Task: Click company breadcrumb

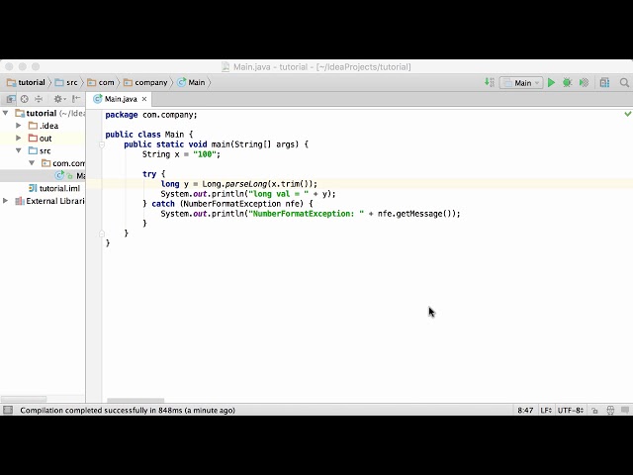Action: click(x=145, y=82)
